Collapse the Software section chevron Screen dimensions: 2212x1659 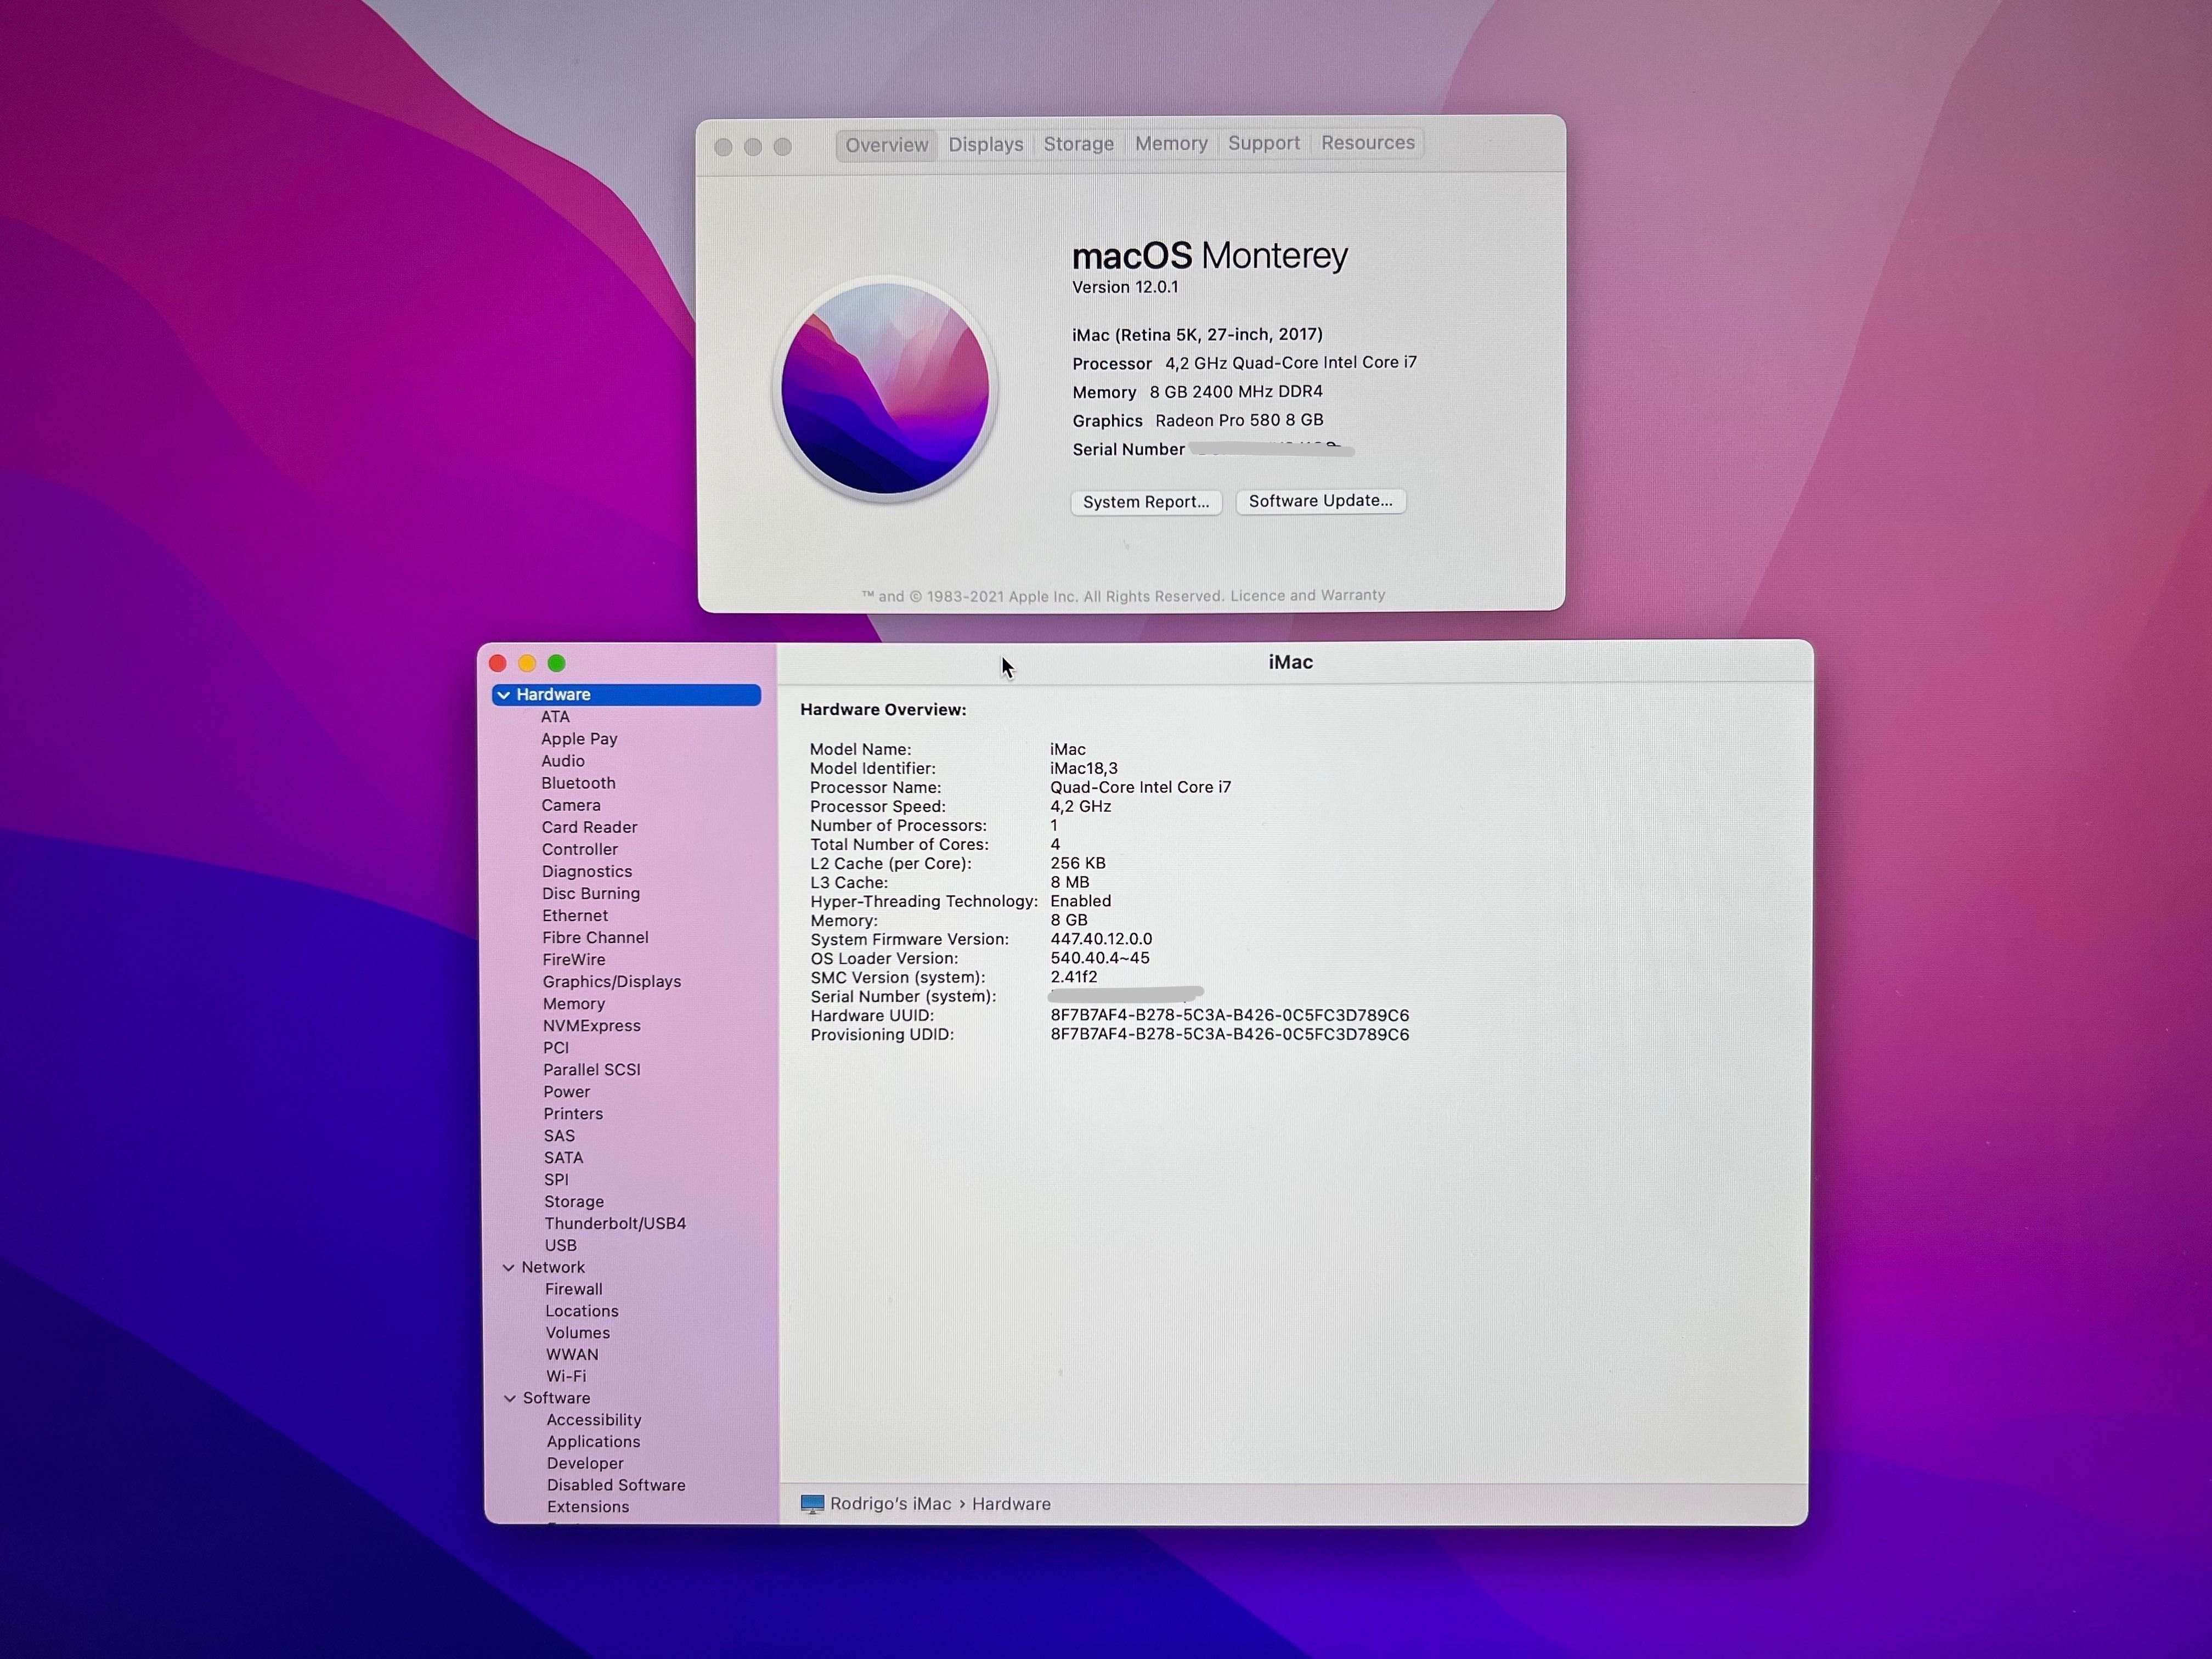509,1398
